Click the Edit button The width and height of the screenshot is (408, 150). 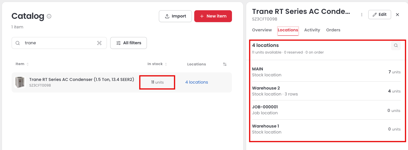coord(380,15)
